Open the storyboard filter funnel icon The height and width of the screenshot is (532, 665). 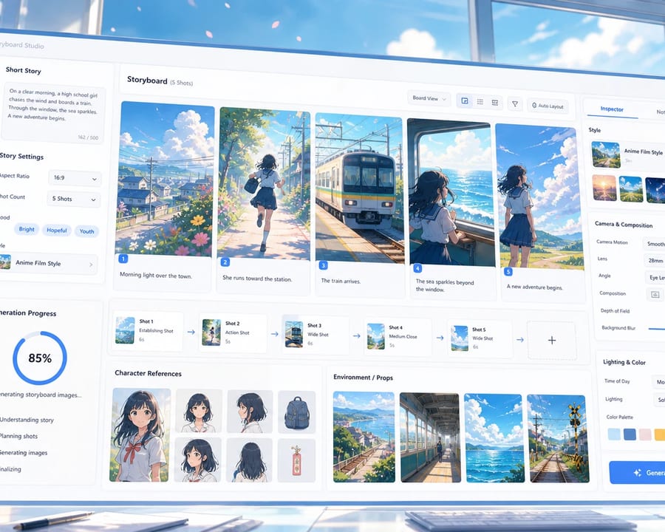(x=514, y=104)
